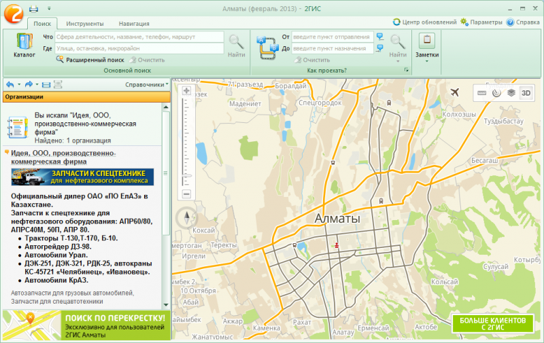Click the Туздыбастау label on map

point(503,121)
